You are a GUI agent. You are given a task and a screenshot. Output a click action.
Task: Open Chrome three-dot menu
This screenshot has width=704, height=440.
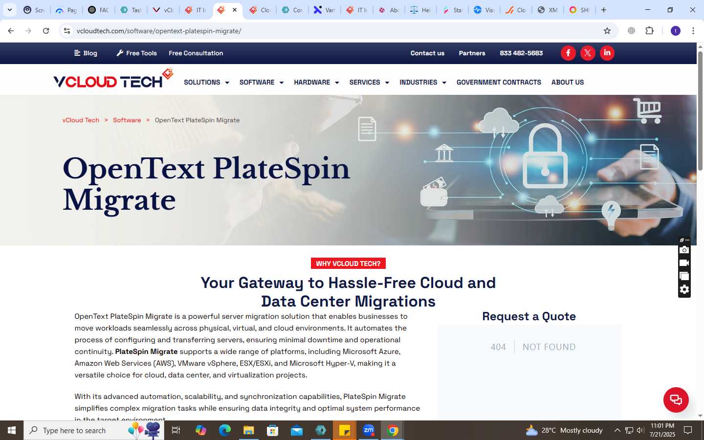pyautogui.click(x=693, y=31)
